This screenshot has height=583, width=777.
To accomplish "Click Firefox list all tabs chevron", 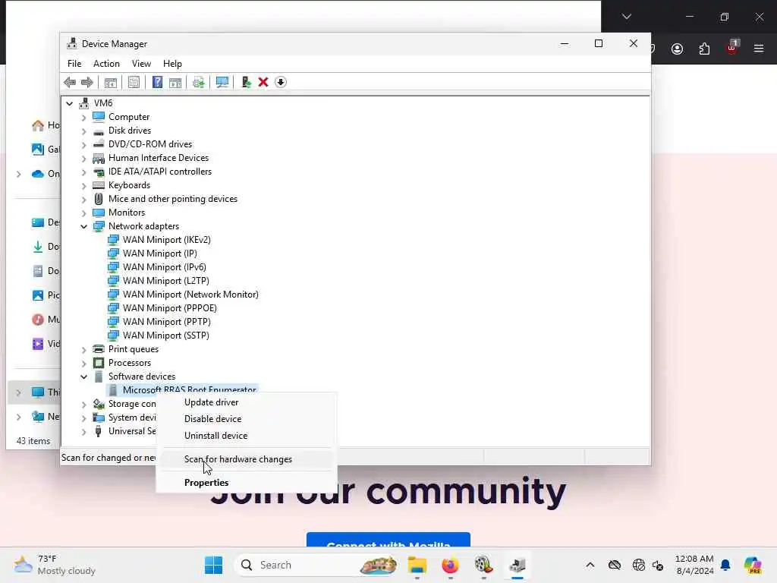I will click(626, 17).
